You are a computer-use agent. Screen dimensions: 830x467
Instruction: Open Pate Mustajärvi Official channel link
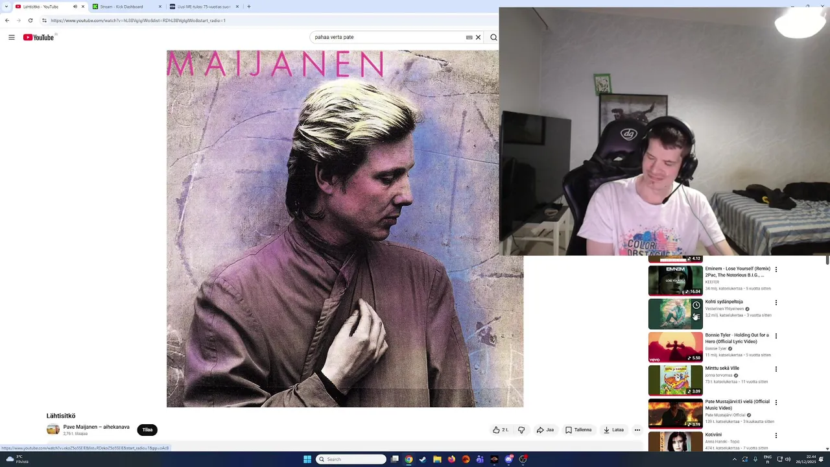725,415
